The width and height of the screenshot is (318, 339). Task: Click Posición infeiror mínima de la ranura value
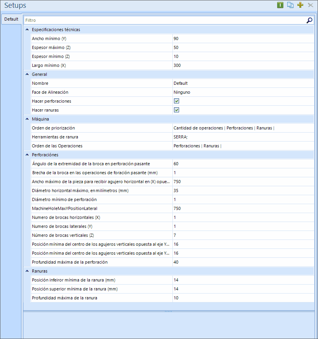click(x=243, y=280)
